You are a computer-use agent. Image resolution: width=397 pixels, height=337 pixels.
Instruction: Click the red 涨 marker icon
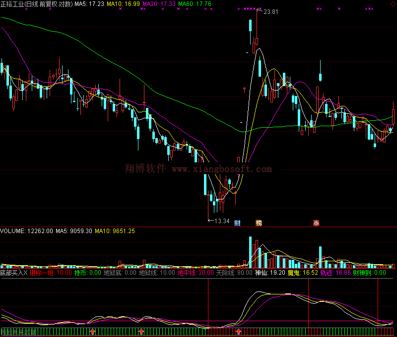pos(316,223)
